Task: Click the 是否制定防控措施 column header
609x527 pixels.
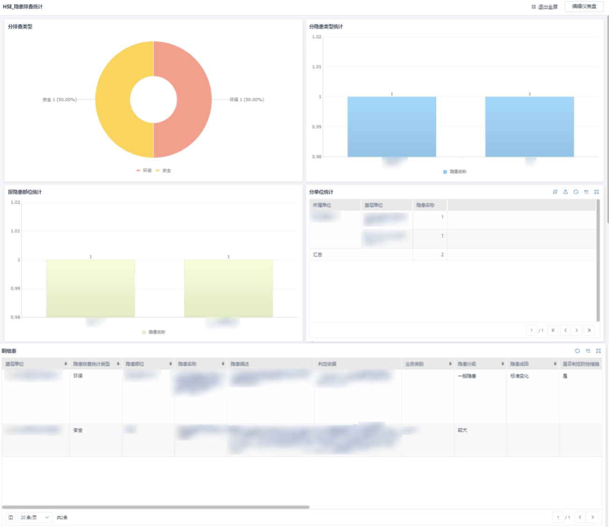Action: tap(581, 364)
